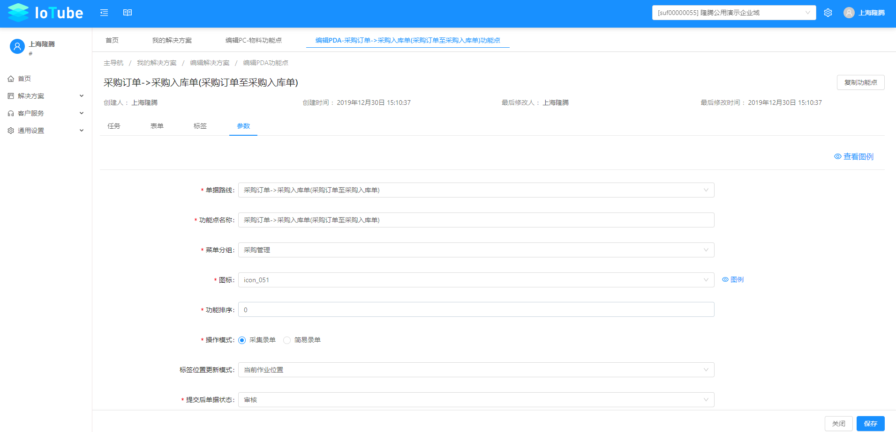Click the 功能点名称 input field
This screenshot has height=432, width=896.
pos(476,220)
